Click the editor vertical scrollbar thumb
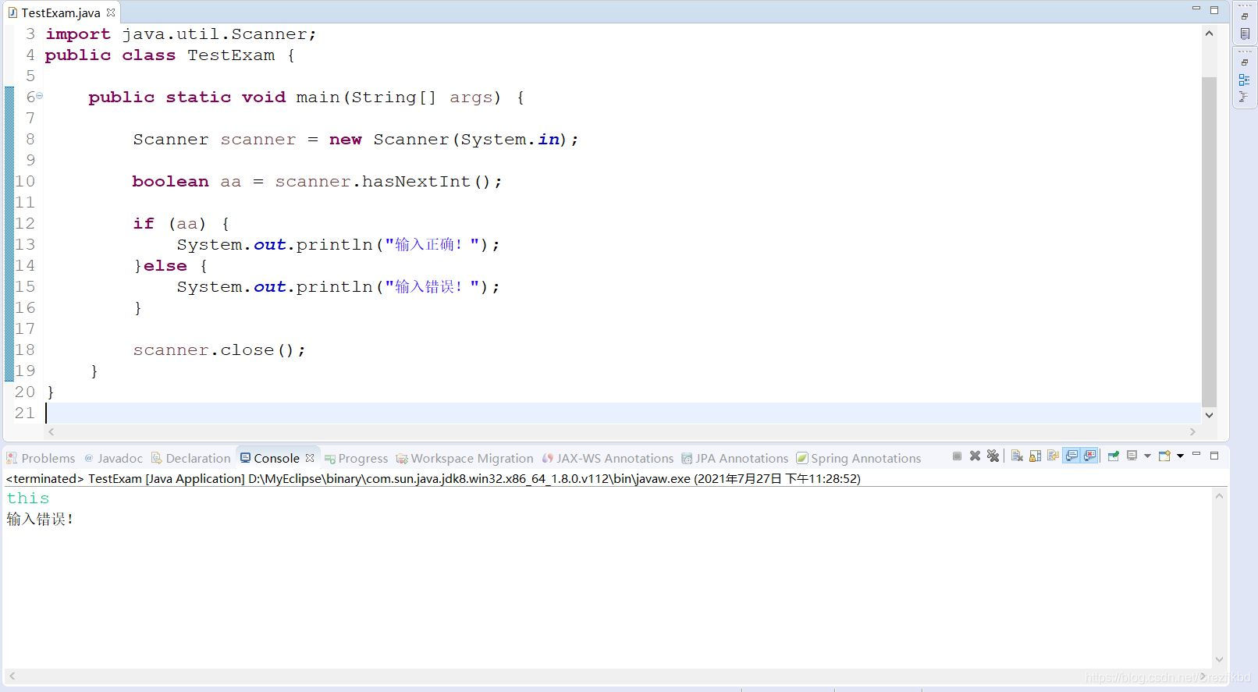1258x692 pixels. [x=1209, y=242]
